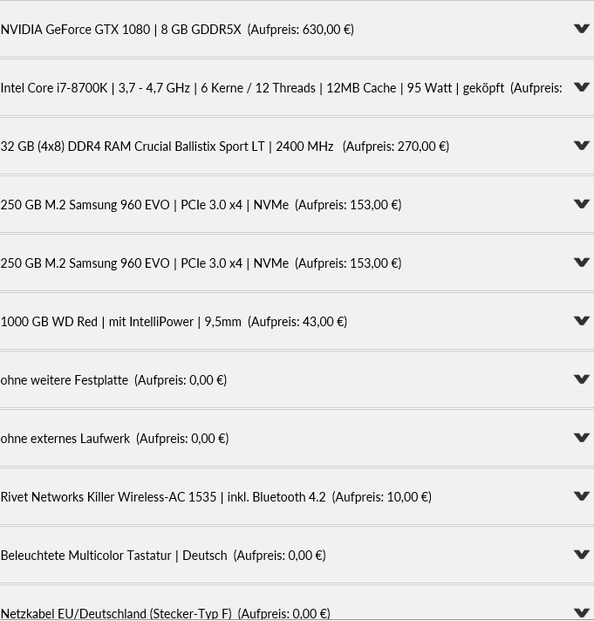Open the upper 250 GB Samsung 960 EVO dropdown
This screenshot has width=594, height=621.
click(297, 204)
